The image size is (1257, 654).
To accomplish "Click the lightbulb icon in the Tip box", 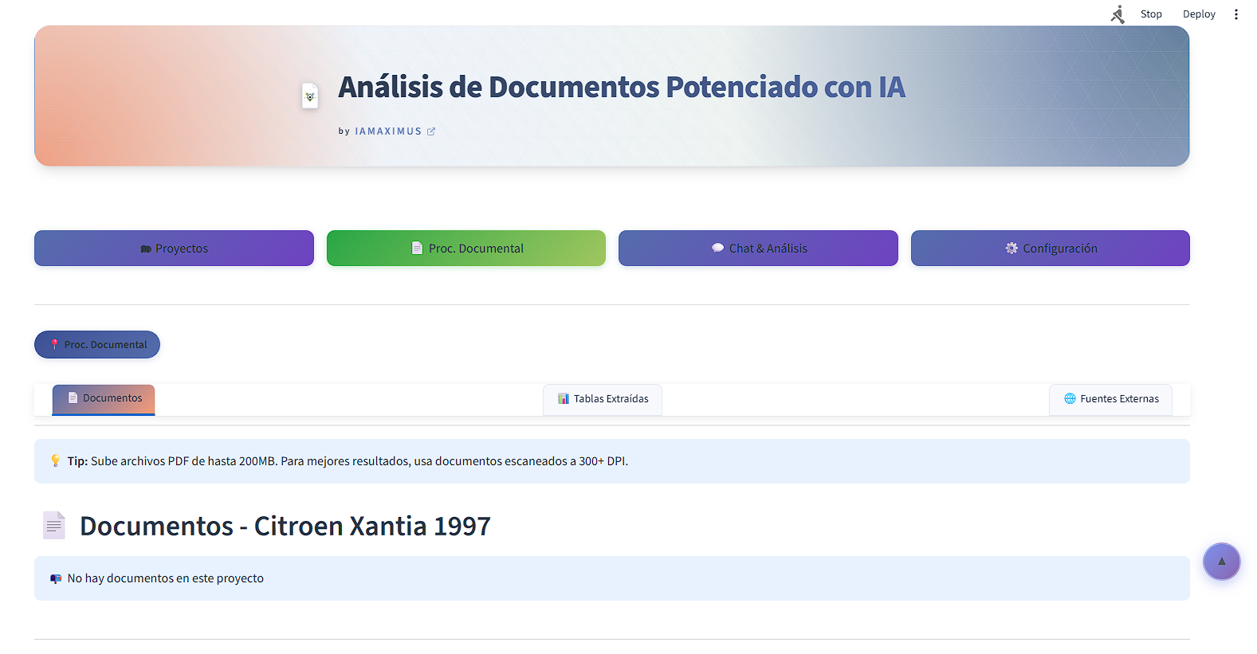I will point(55,461).
